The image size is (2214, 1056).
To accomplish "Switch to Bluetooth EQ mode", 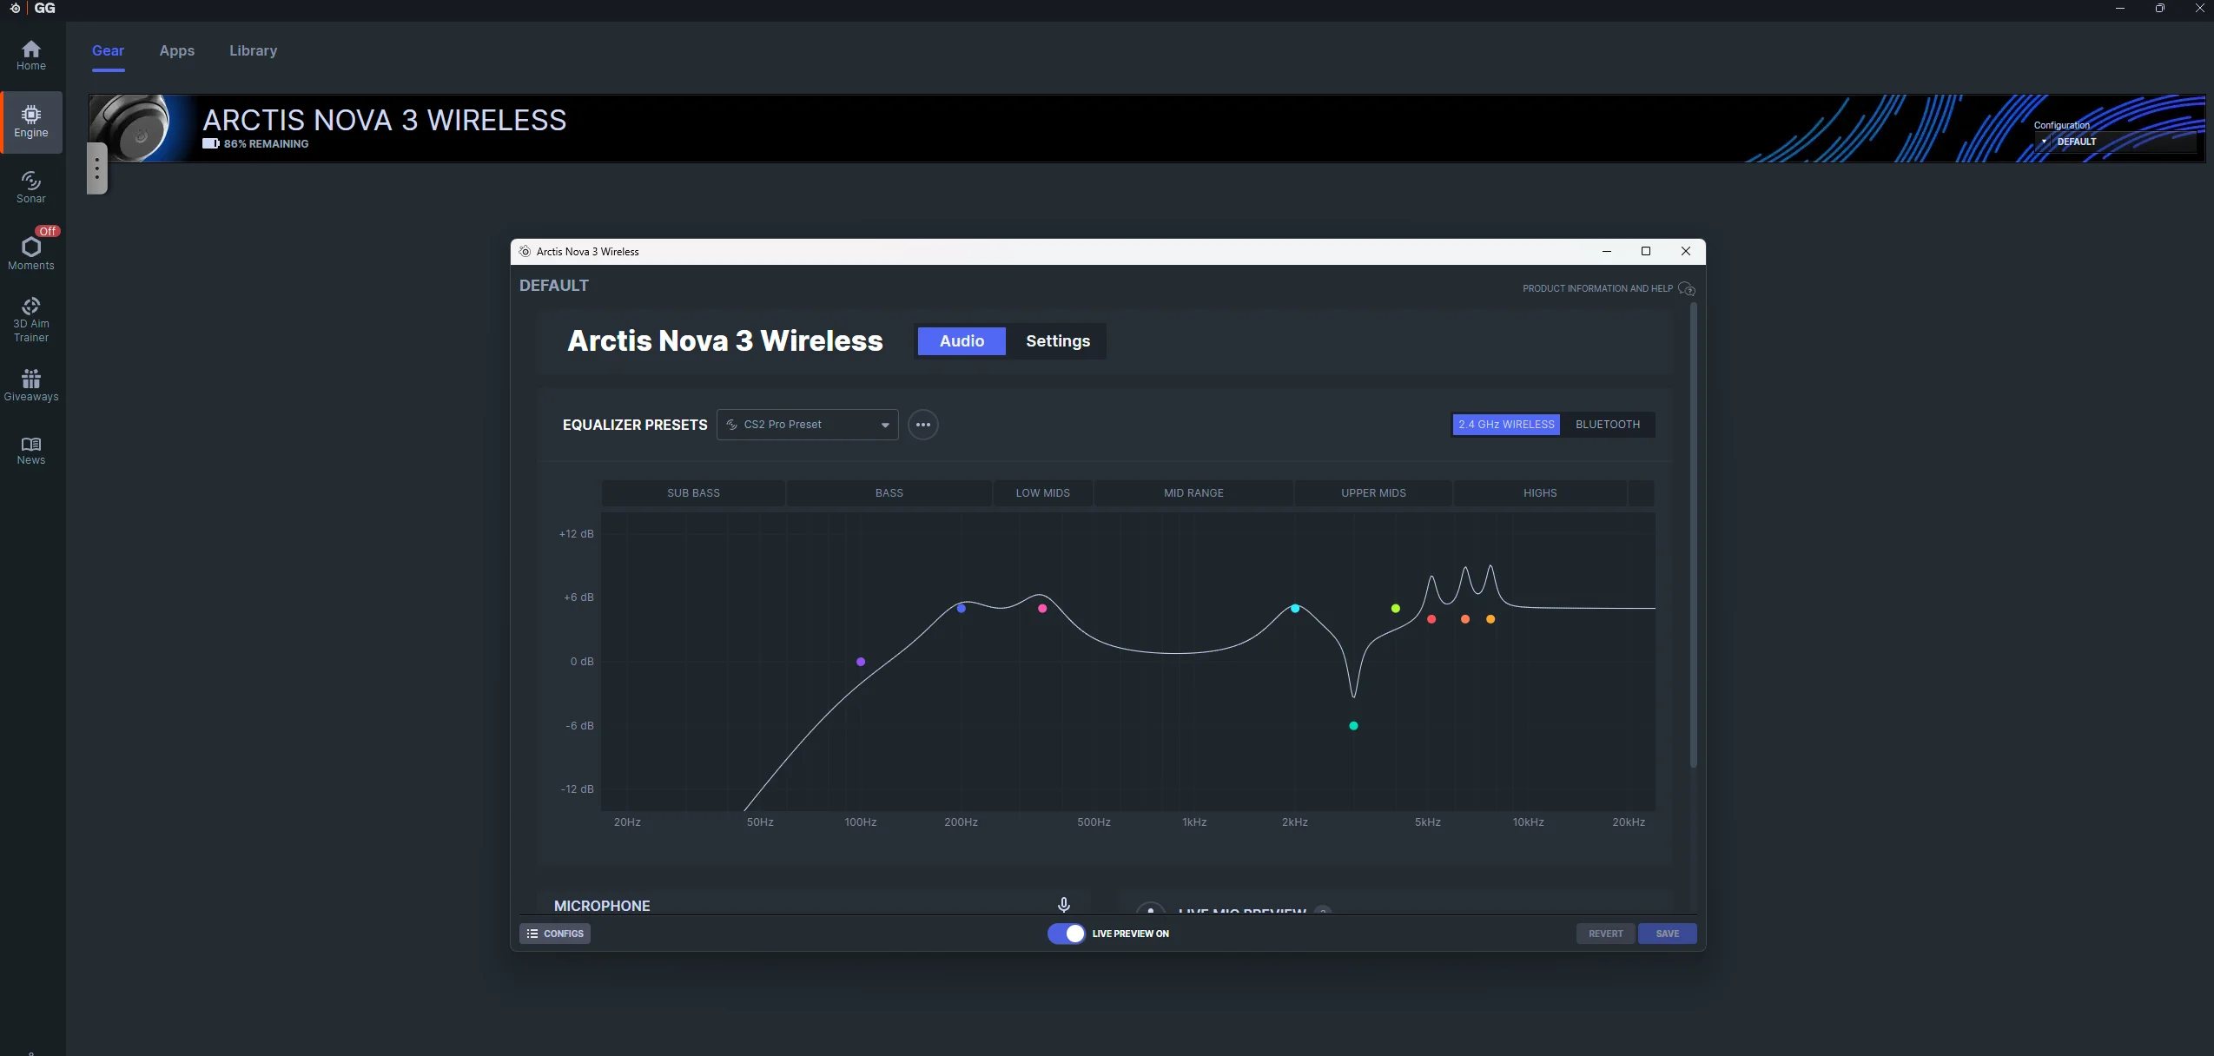I will pyautogui.click(x=1608, y=425).
